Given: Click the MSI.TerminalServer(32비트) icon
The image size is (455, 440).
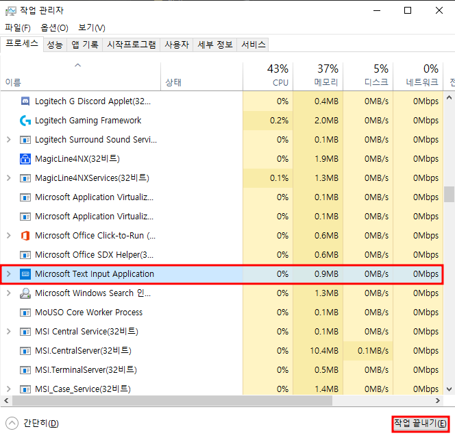Looking at the screenshot, I should [25, 370].
